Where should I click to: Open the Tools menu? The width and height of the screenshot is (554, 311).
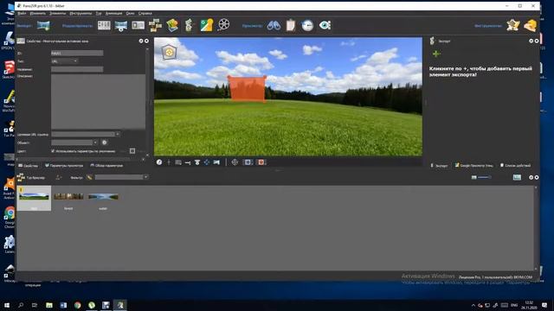coord(81,14)
